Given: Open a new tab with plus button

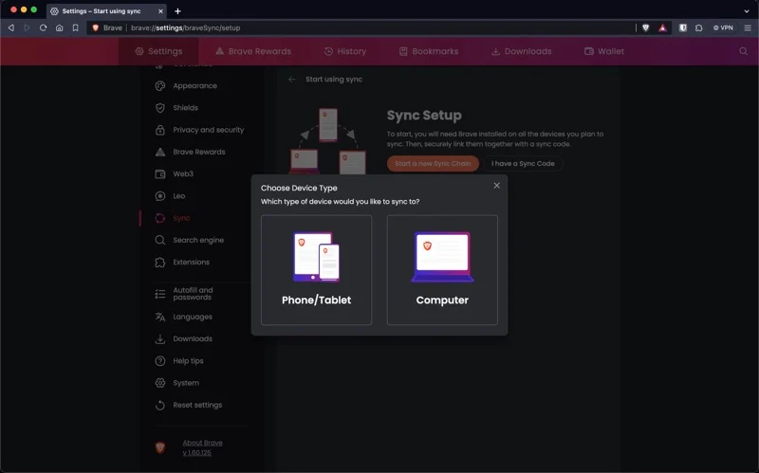Looking at the screenshot, I should point(177,10).
